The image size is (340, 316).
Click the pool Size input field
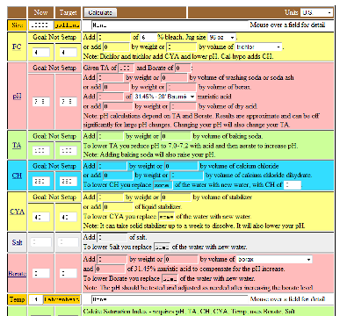pyautogui.click(x=40, y=25)
